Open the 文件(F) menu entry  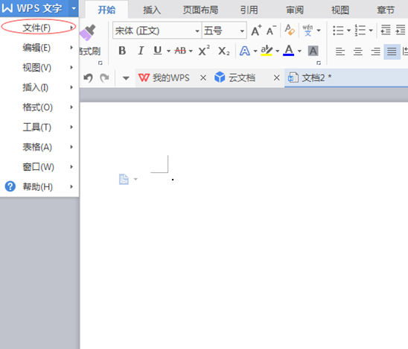click(x=39, y=28)
